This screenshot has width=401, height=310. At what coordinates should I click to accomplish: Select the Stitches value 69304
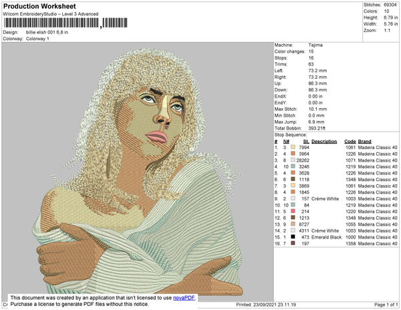tap(390, 5)
